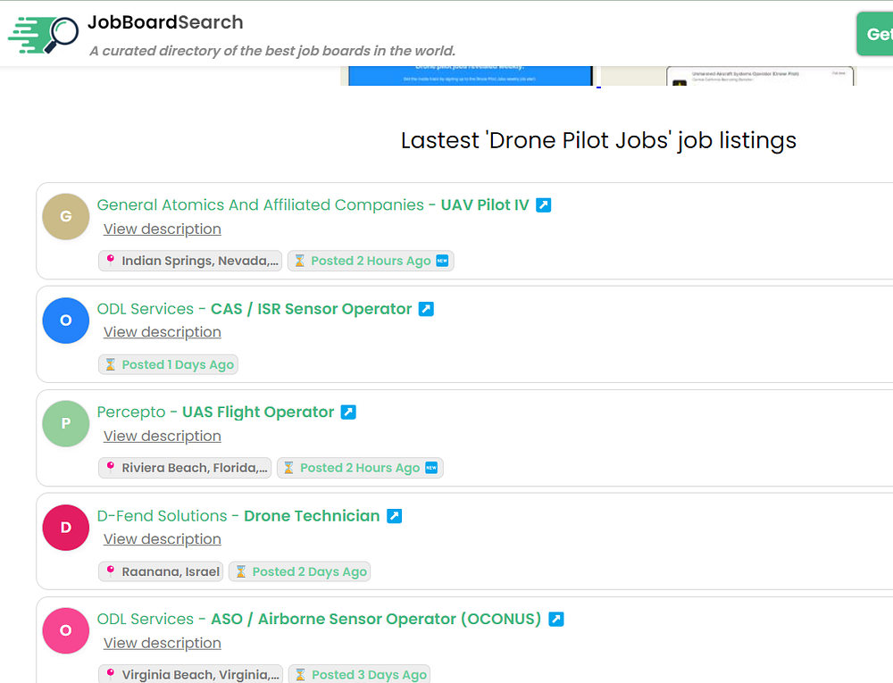Click hourglass icon in 'Posted 3 Days Ago' tag
Image resolution: width=893 pixels, height=683 pixels.
[300, 674]
